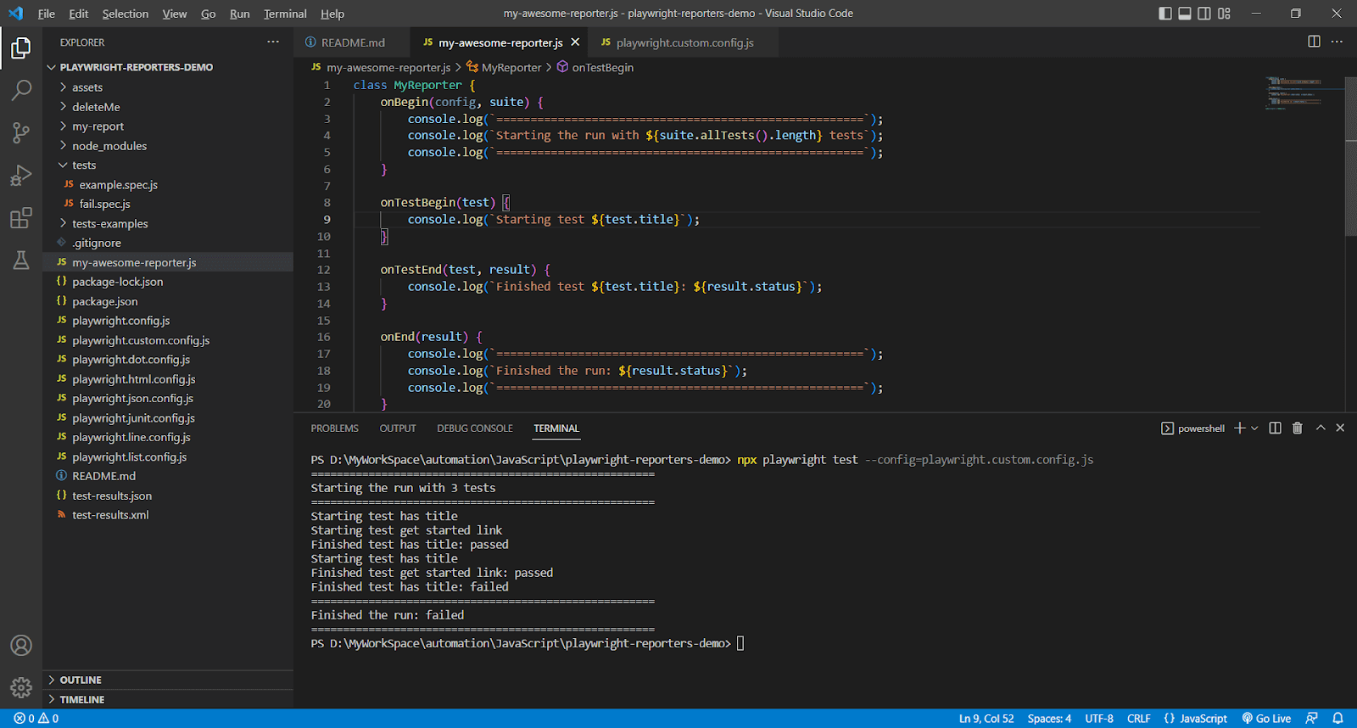Expand the node_modules folder

point(109,146)
